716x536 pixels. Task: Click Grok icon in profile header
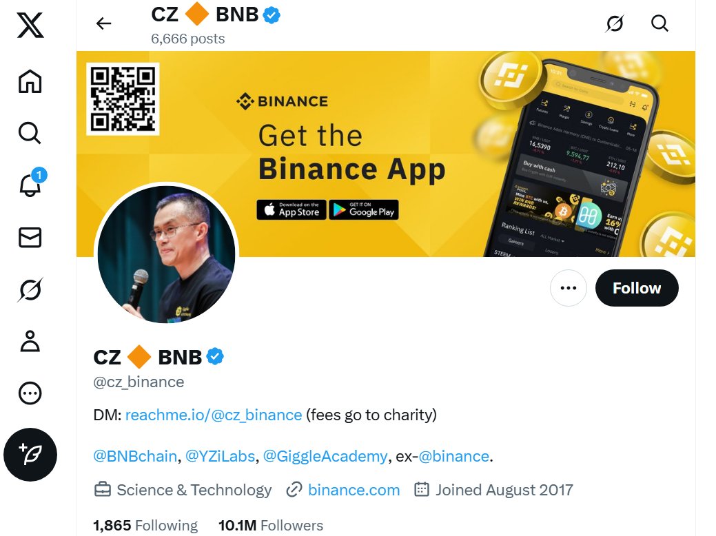[x=615, y=23]
